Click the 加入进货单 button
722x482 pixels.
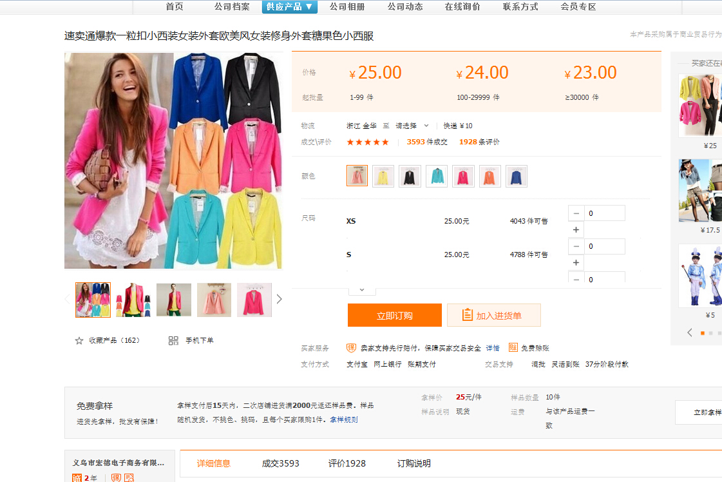tap(493, 316)
